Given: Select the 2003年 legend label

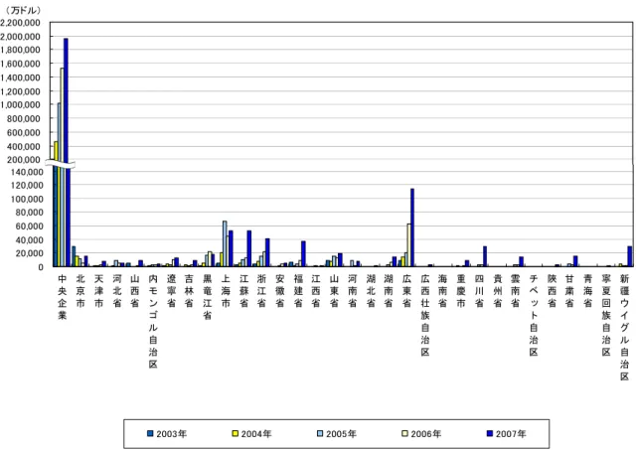Looking at the screenshot, I should coord(172,434).
